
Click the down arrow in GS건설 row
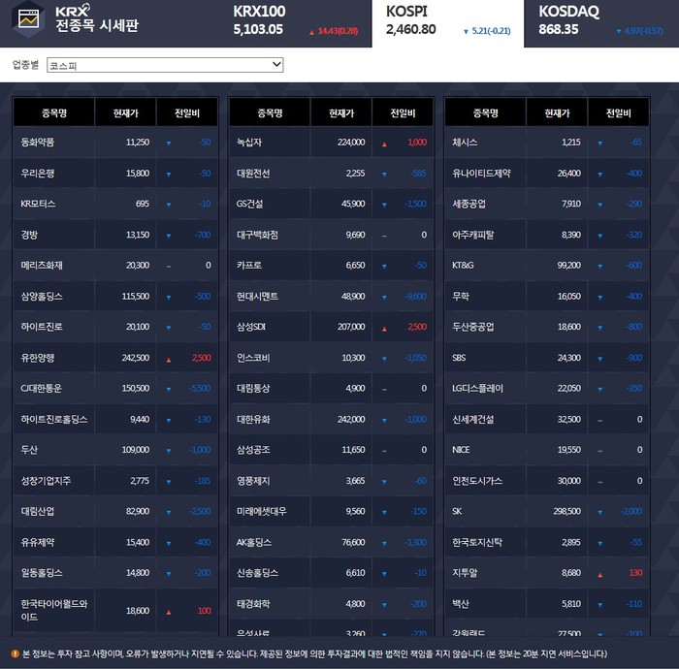pos(384,205)
